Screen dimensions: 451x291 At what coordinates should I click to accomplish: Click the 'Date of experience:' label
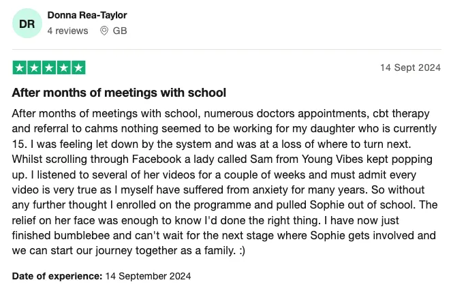57,276
